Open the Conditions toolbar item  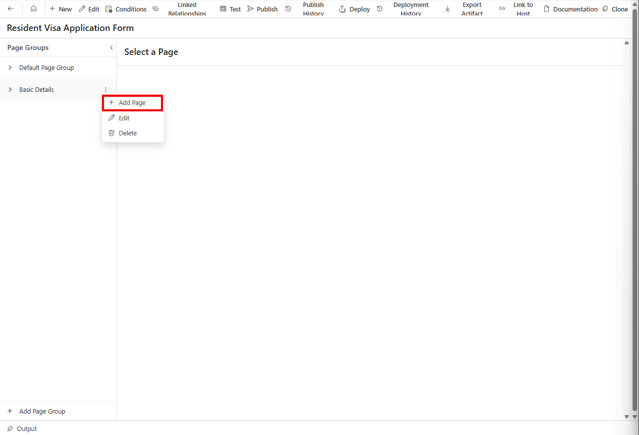pyautogui.click(x=126, y=9)
